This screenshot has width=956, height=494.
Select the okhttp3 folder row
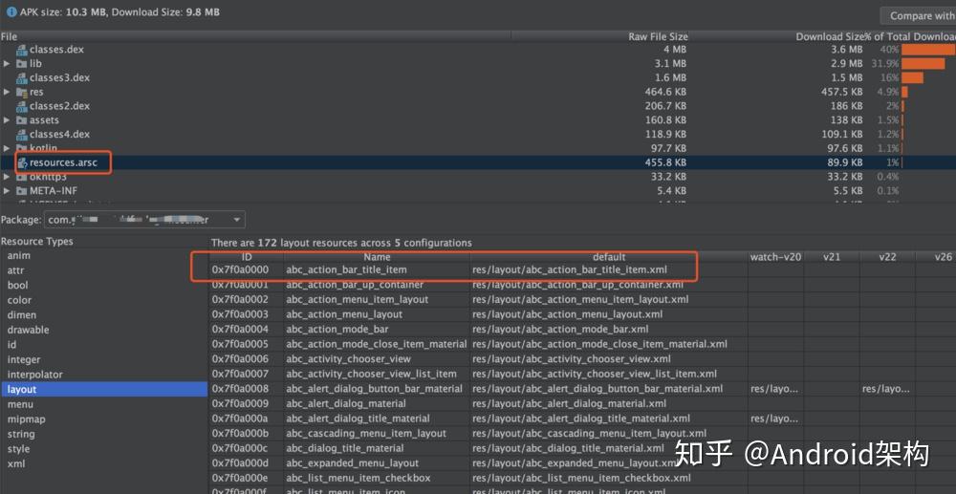tap(478, 177)
